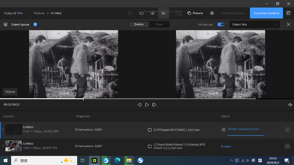Click the Export queue count badge

point(35,24)
